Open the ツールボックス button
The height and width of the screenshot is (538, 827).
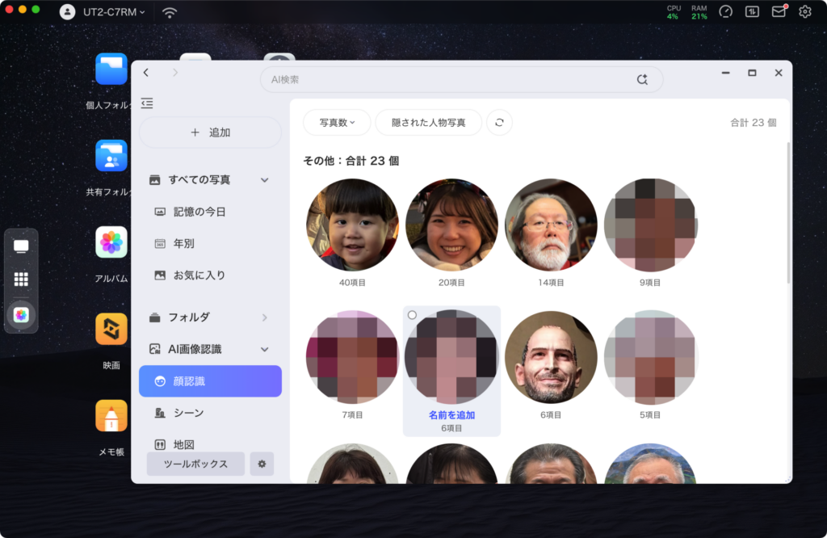click(195, 464)
